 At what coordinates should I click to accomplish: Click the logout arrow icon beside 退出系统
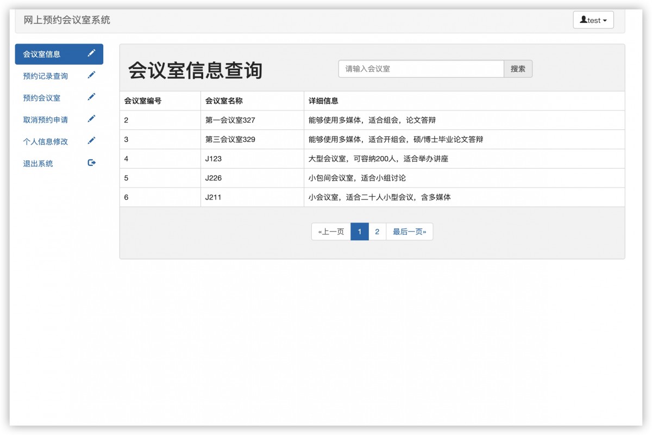(92, 162)
